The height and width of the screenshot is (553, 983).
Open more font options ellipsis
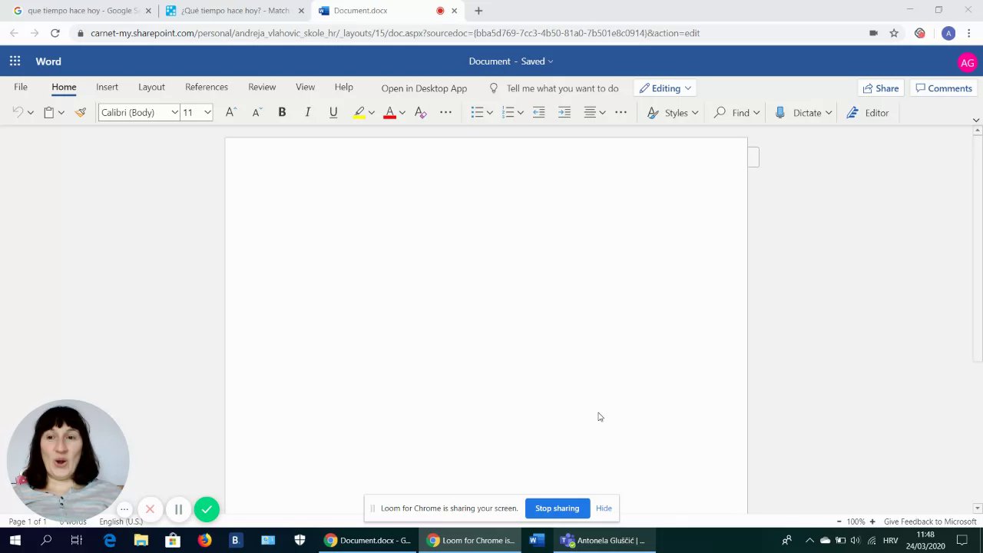coord(445,113)
